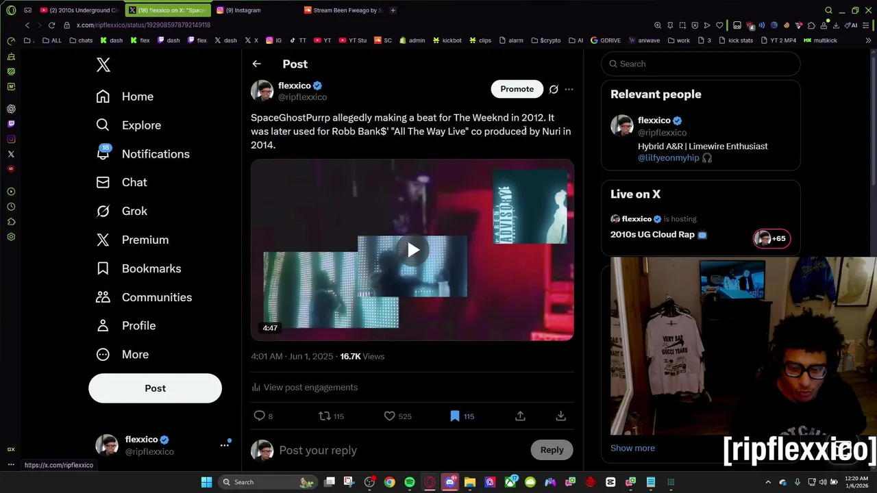Expand the More sidebar menu

click(123, 354)
